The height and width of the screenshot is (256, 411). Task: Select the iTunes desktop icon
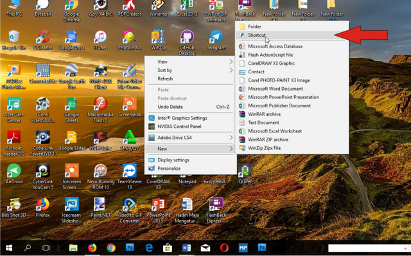pos(100,40)
